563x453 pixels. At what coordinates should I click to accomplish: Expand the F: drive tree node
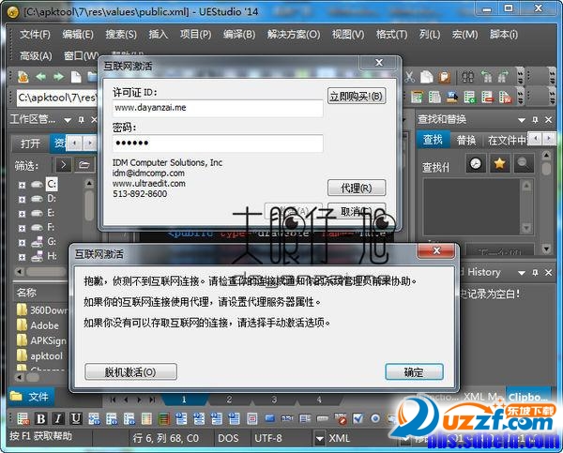[x=22, y=228]
